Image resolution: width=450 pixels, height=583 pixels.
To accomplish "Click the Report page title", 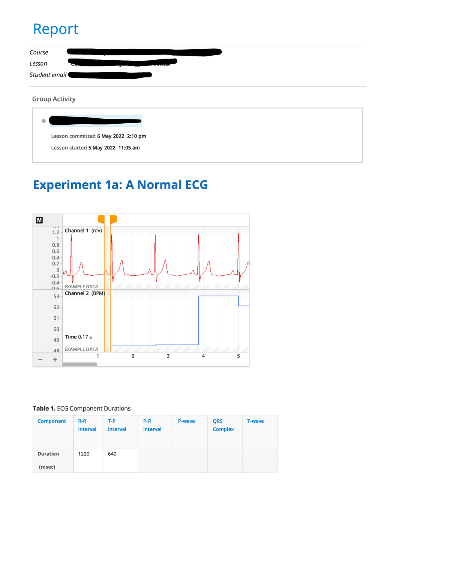I will (x=55, y=29).
